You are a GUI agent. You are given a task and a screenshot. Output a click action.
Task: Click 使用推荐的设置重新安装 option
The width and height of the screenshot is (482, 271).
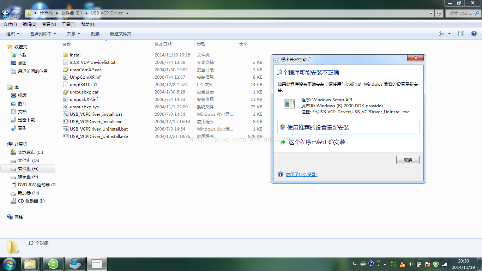point(348,127)
